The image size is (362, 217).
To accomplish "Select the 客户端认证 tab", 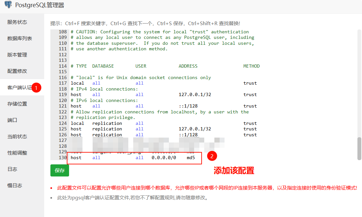I will [x=20, y=87].
